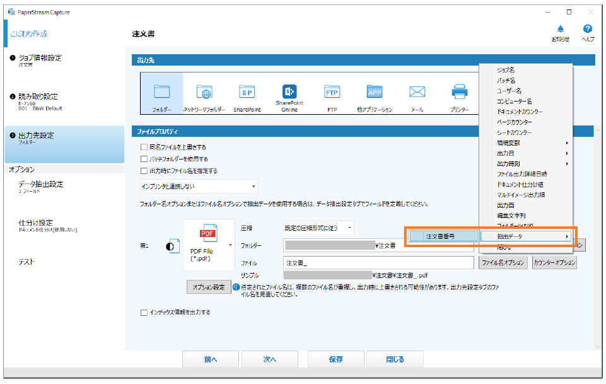This screenshot has height=384, width=606.
Task: Pick the SharePoint destination icon
Action: click(247, 93)
